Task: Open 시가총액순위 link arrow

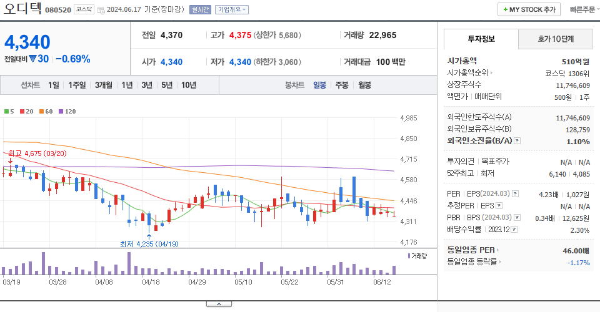Action: pos(491,72)
